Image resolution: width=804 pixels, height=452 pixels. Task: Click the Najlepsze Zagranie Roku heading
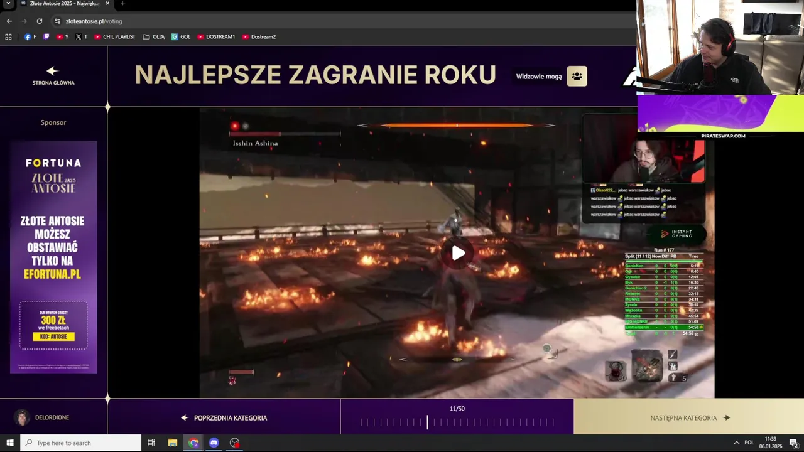pyautogui.click(x=315, y=75)
